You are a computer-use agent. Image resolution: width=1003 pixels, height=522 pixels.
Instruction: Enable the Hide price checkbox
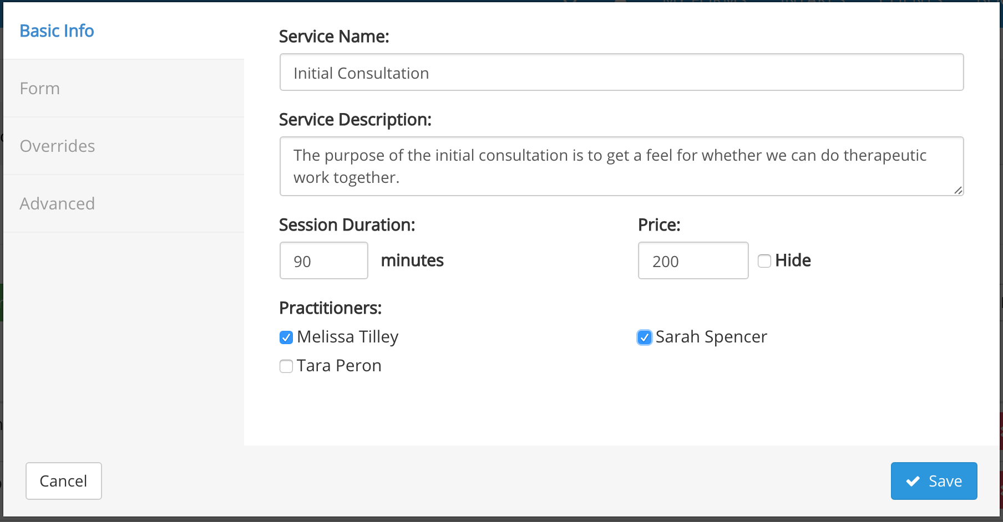[764, 261]
